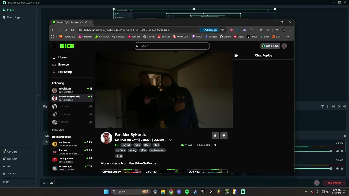This screenshot has height=196, width=349.
Task: Bookmark this page with the star icon
Action: click(x=222, y=30)
